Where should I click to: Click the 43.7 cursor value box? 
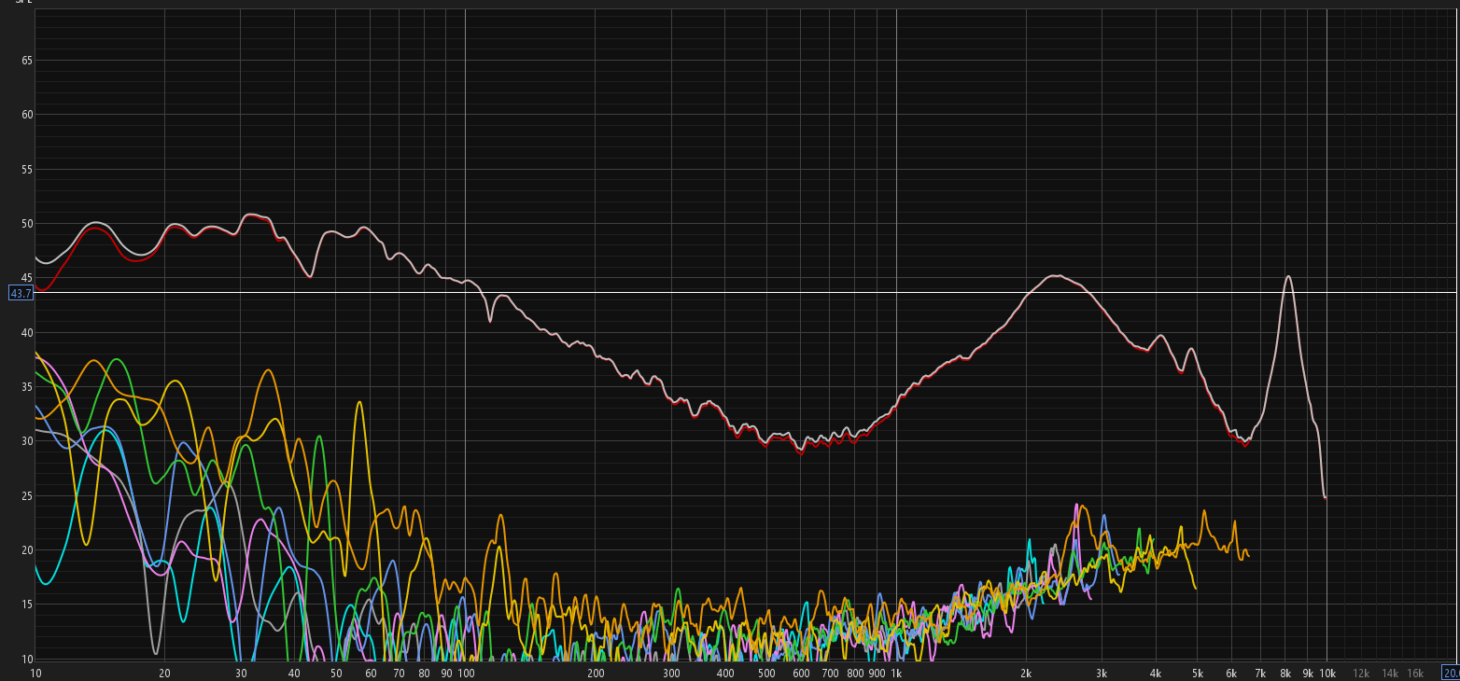21,293
